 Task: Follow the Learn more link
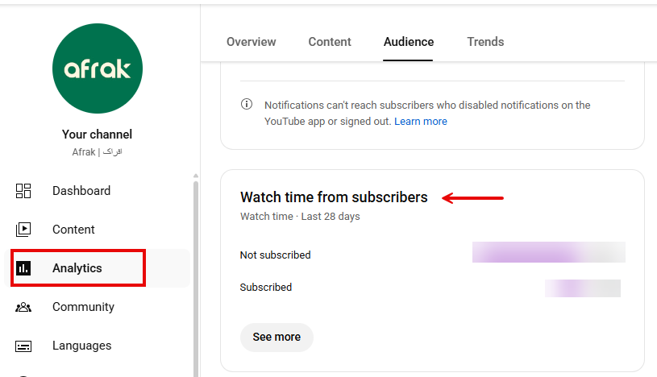pyautogui.click(x=421, y=122)
